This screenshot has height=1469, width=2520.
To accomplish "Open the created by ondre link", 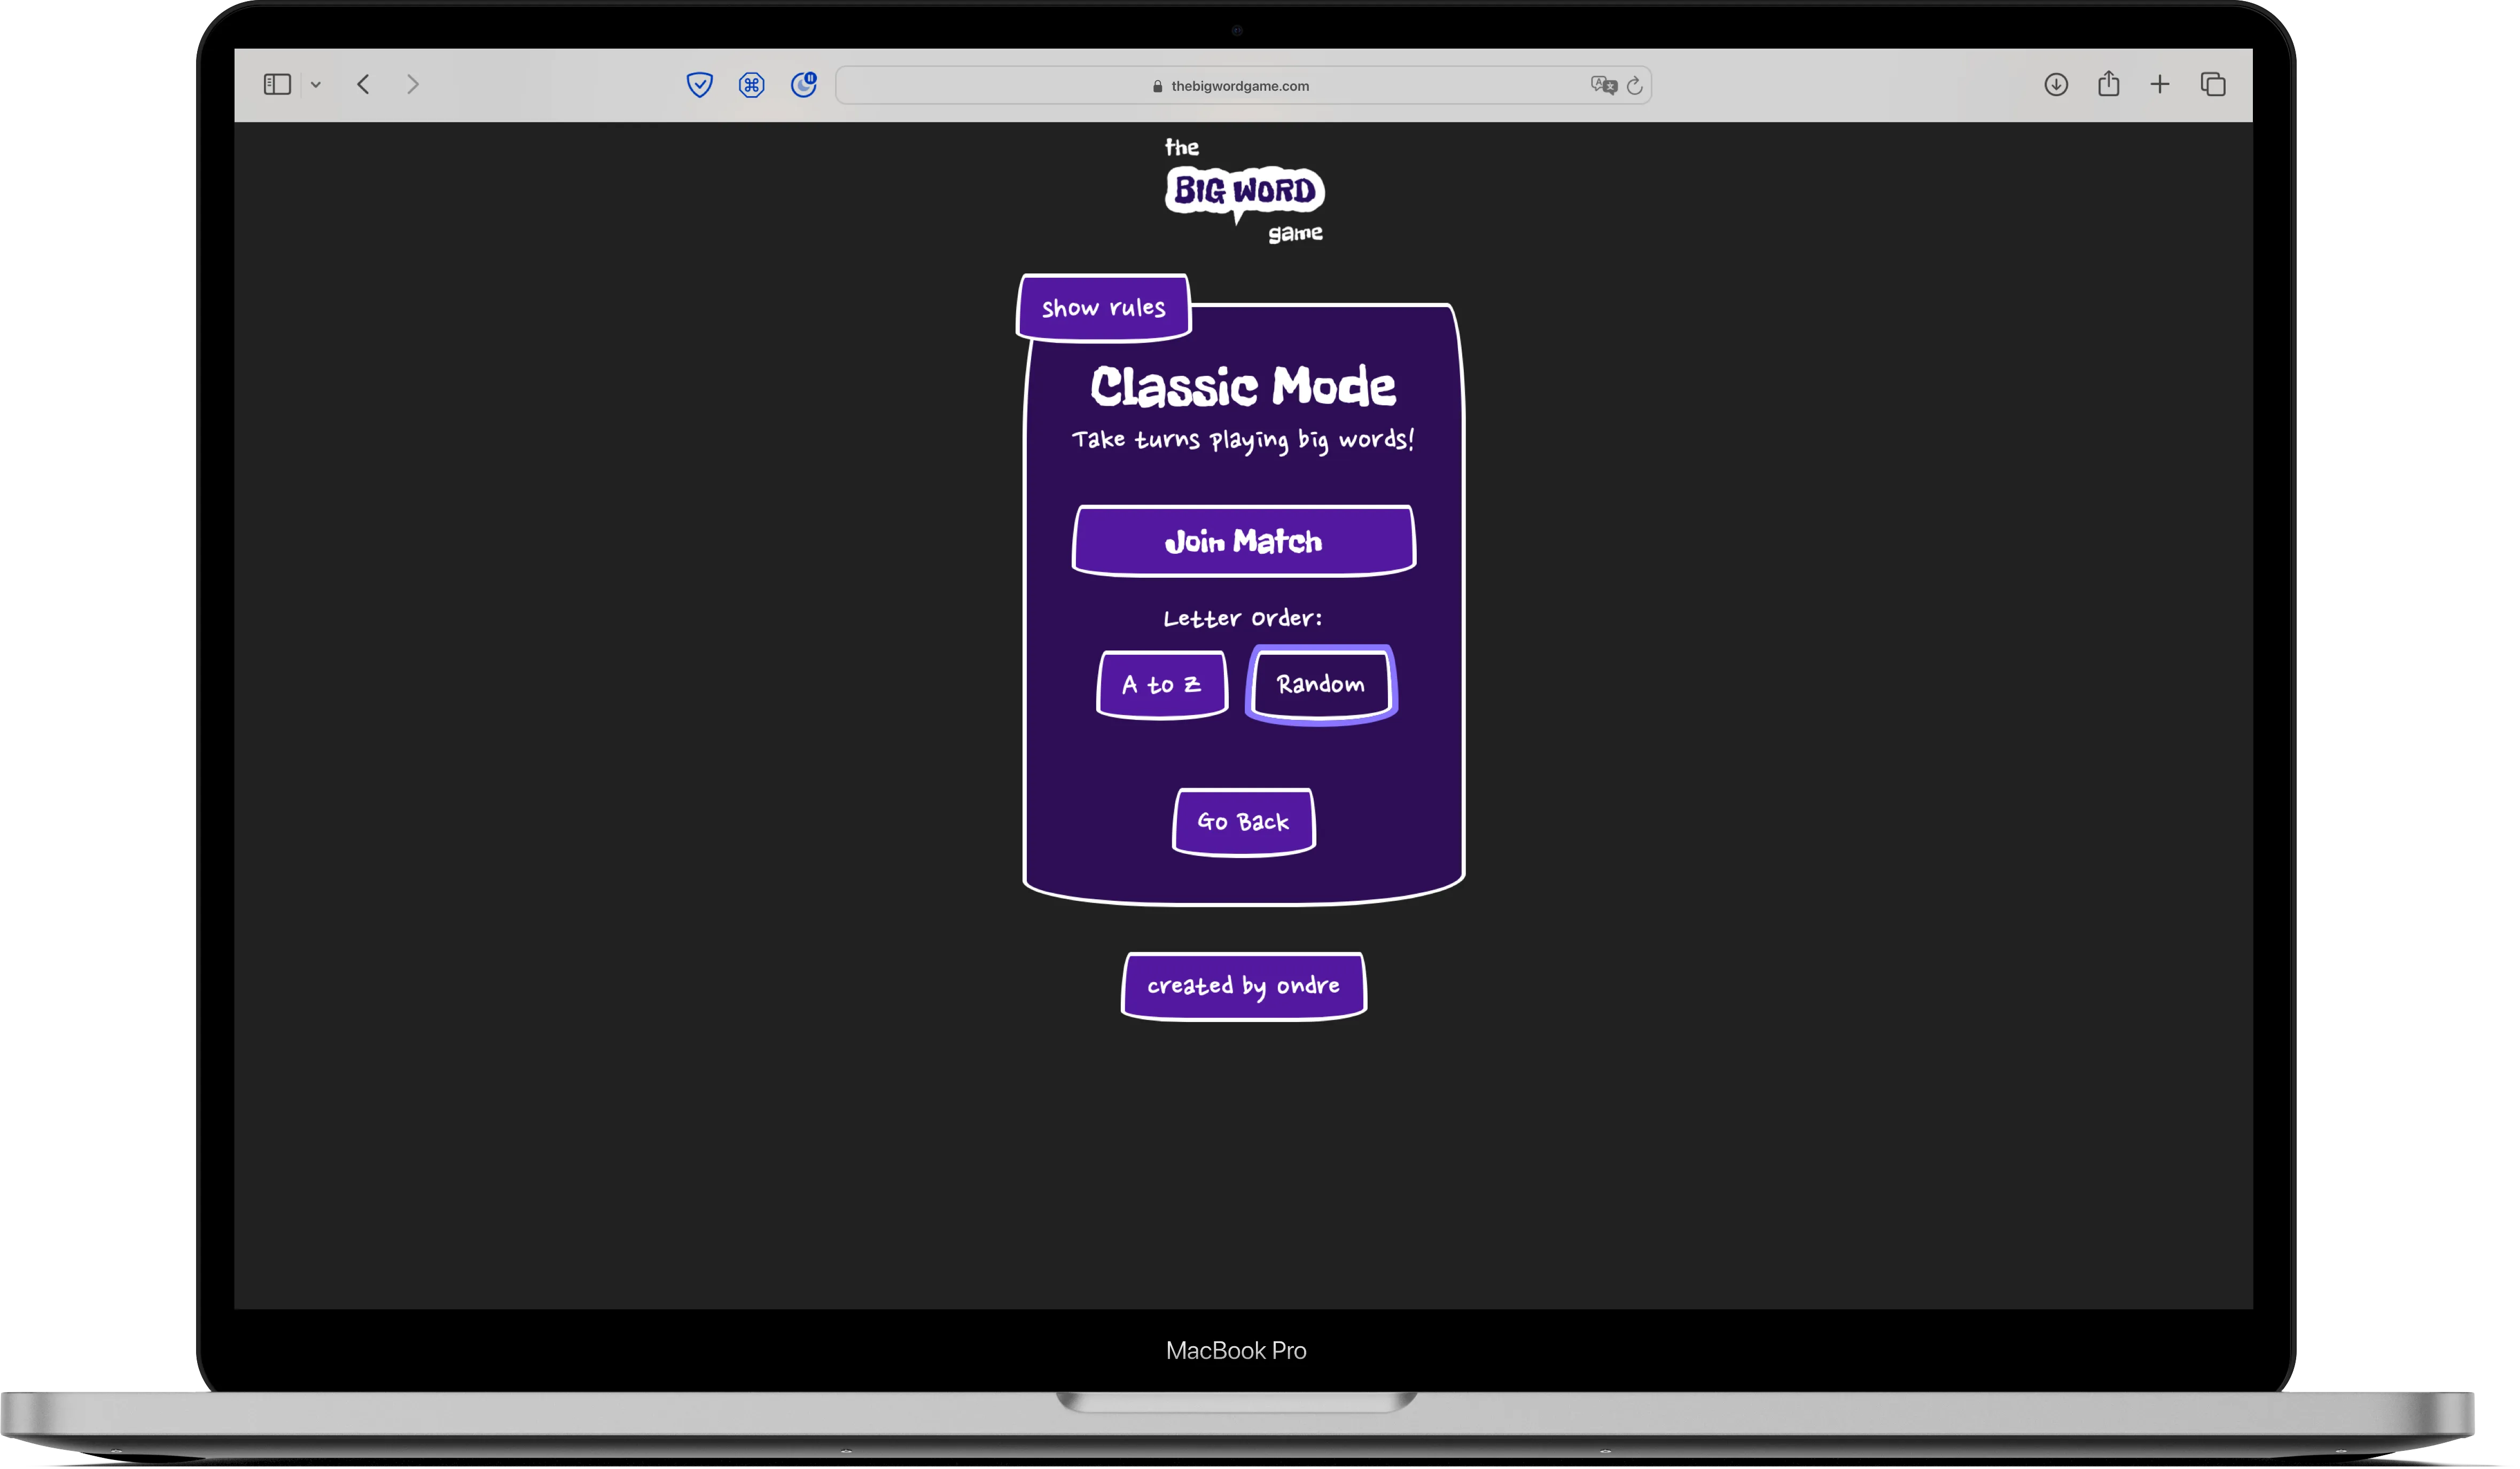I will click(x=1244, y=986).
